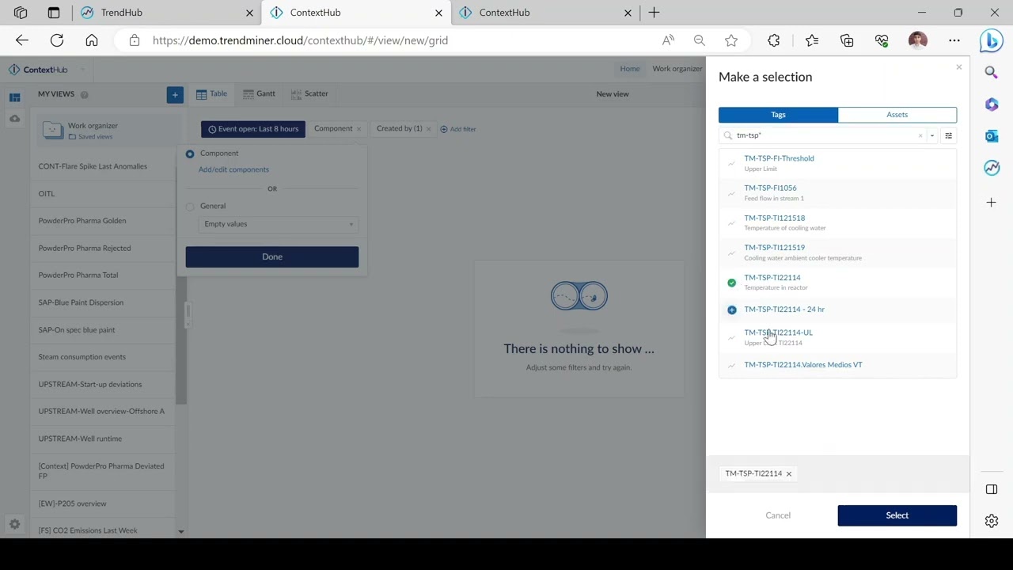Image resolution: width=1013 pixels, height=570 pixels.
Task: Remove TM-TSP-TI22114 chip from selection
Action: 788,473
